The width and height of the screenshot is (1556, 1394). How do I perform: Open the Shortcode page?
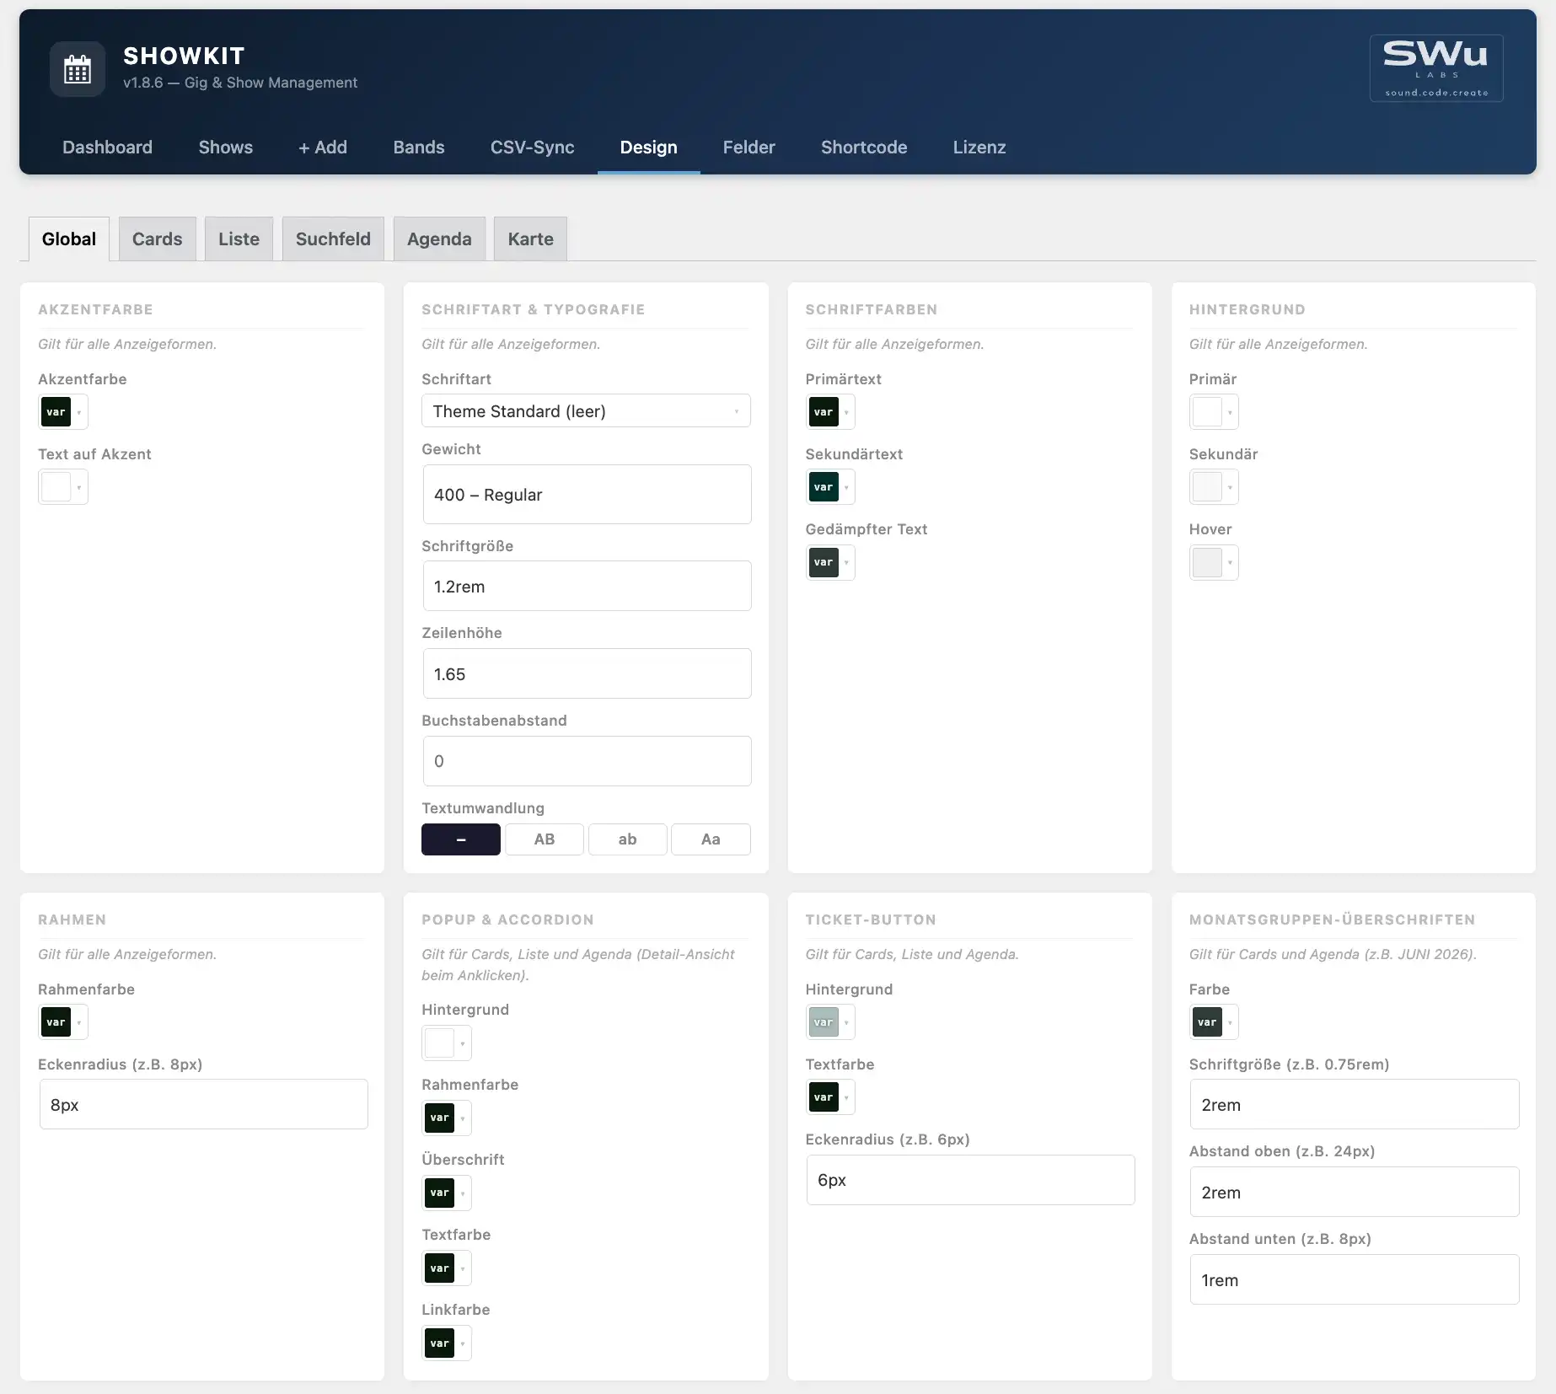click(x=864, y=147)
